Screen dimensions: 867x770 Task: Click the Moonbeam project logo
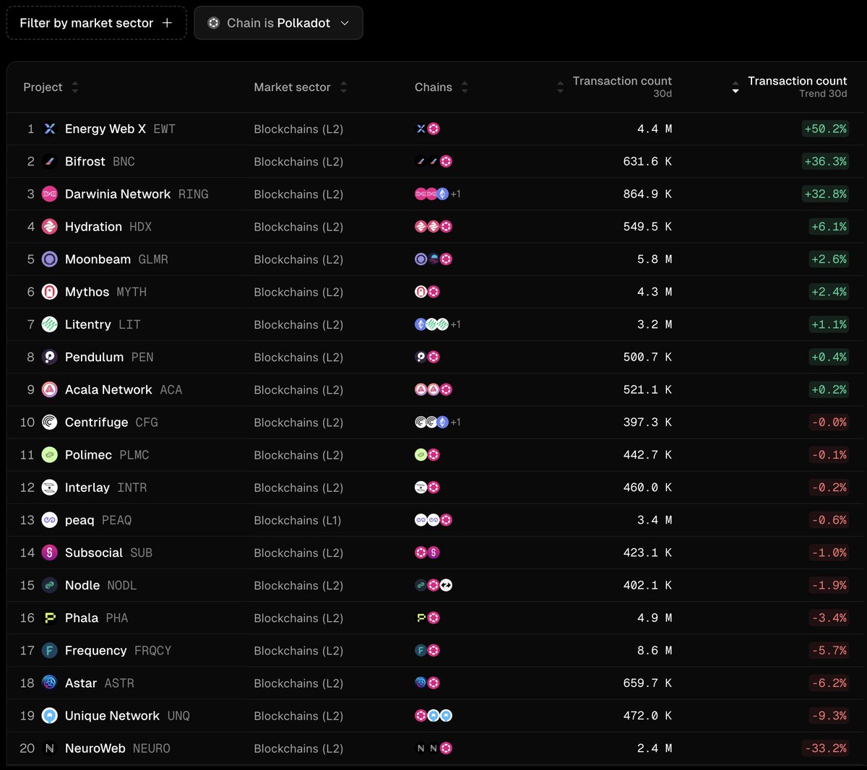click(x=49, y=259)
